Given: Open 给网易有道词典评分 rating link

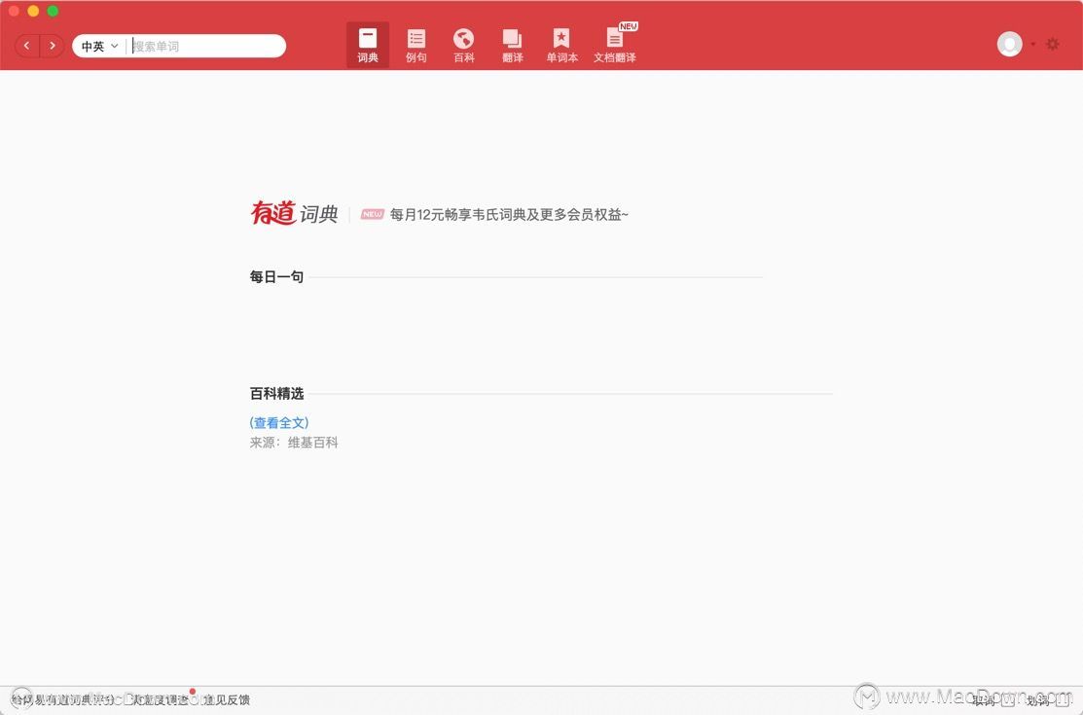Looking at the screenshot, I should pyautogui.click(x=63, y=699).
